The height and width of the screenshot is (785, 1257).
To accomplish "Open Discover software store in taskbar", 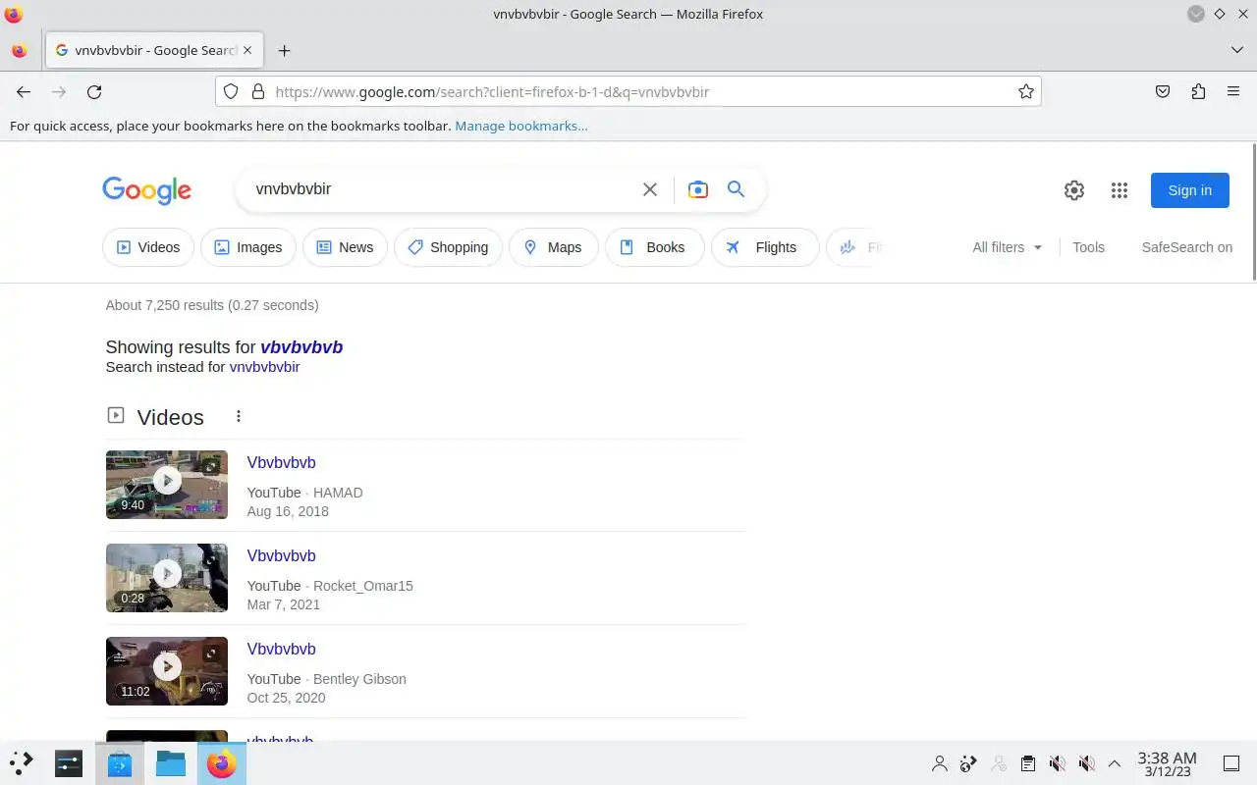I will click(120, 762).
